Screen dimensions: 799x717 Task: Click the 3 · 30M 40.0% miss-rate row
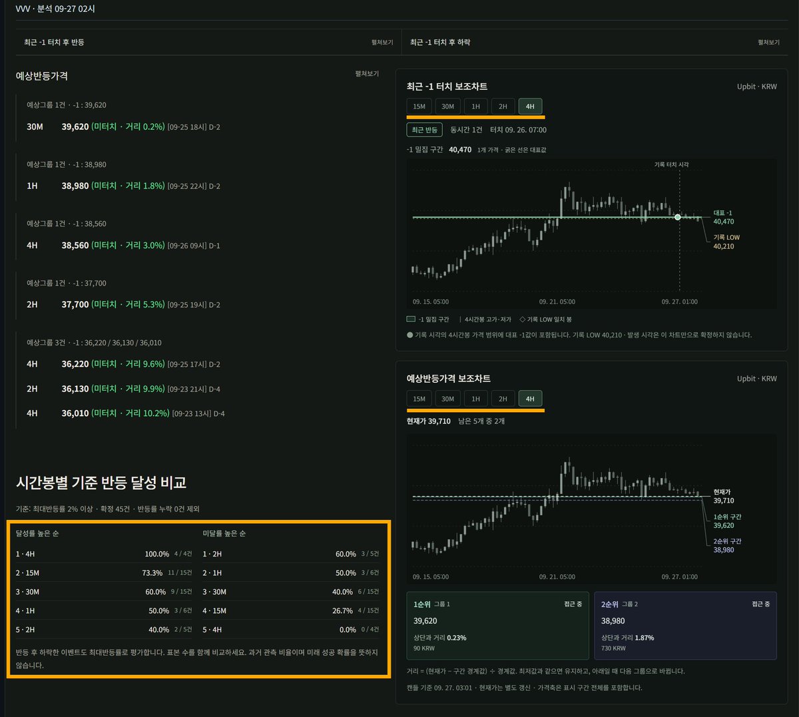click(x=291, y=592)
